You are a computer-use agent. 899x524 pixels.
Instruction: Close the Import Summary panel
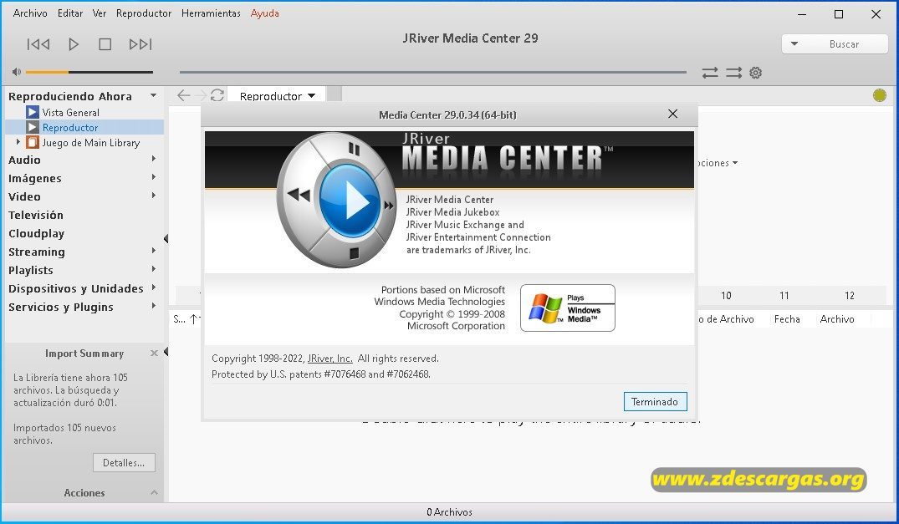pos(154,354)
